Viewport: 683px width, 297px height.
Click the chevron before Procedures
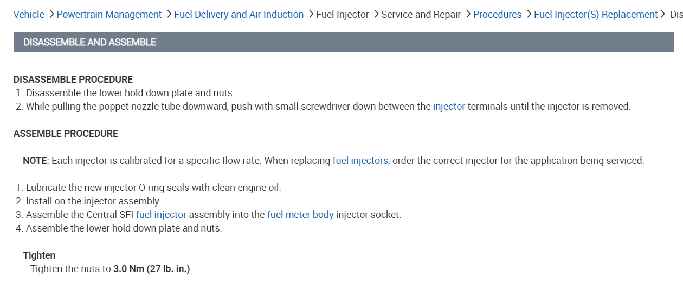pos(468,14)
